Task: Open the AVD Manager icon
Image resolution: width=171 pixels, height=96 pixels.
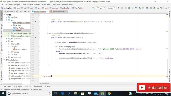Action: tap(158, 8)
